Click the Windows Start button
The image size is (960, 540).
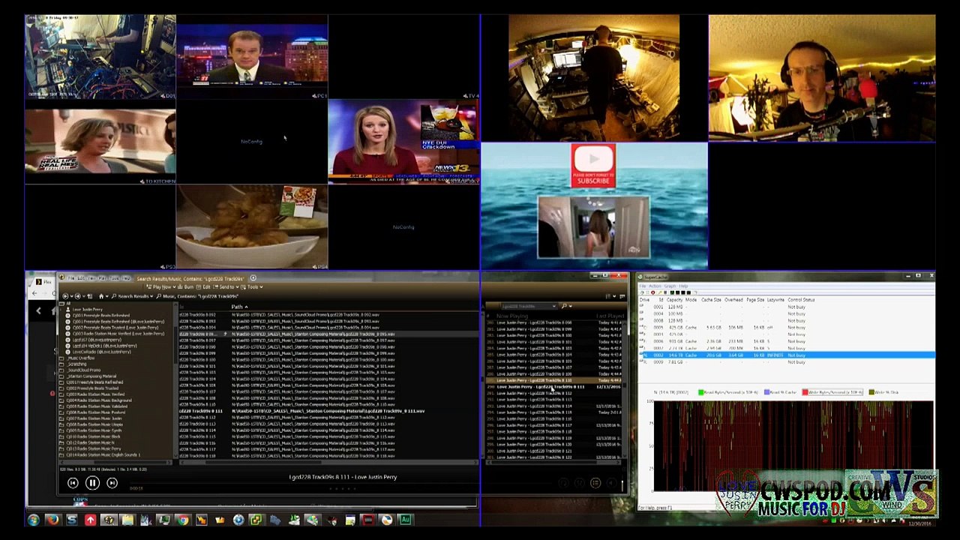coord(33,520)
